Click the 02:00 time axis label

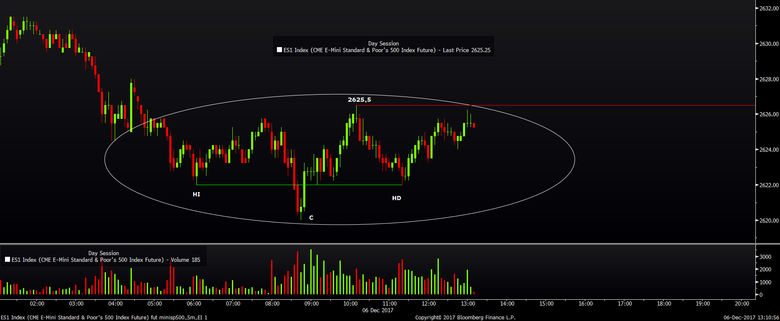[x=37, y=303]
